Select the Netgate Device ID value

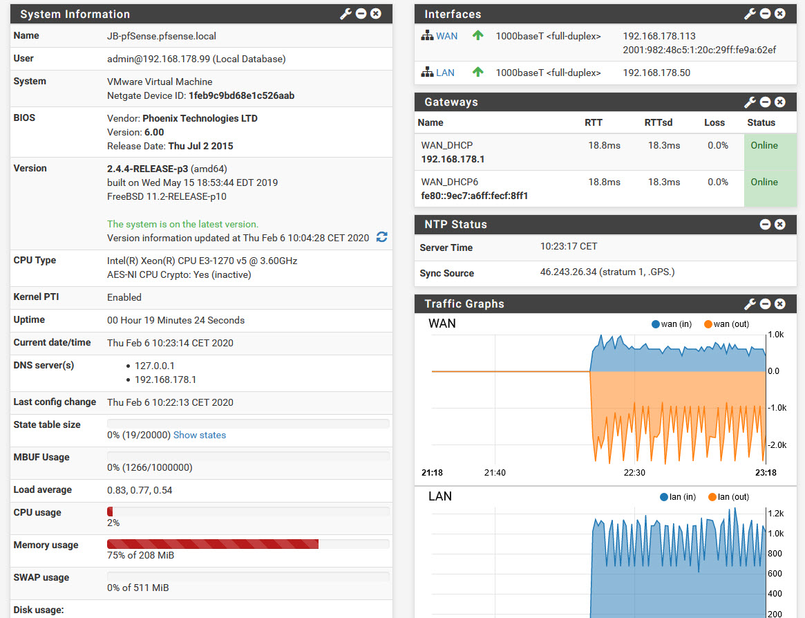pyautogui.click(x=241, y=95)
